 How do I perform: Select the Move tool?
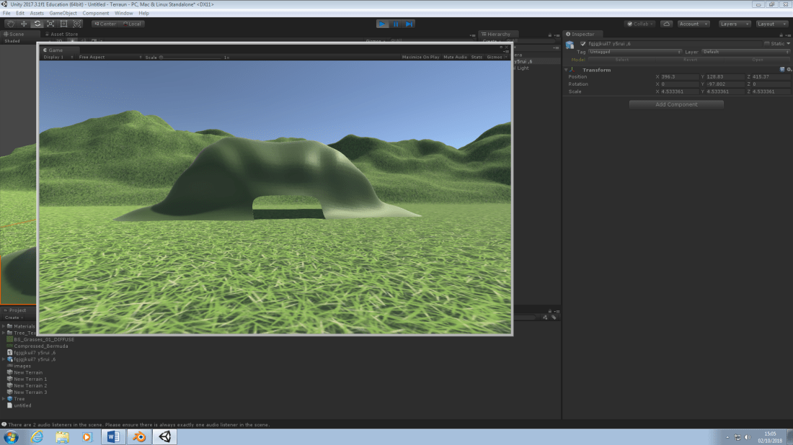pyautogui.click(x=24, y=24)
